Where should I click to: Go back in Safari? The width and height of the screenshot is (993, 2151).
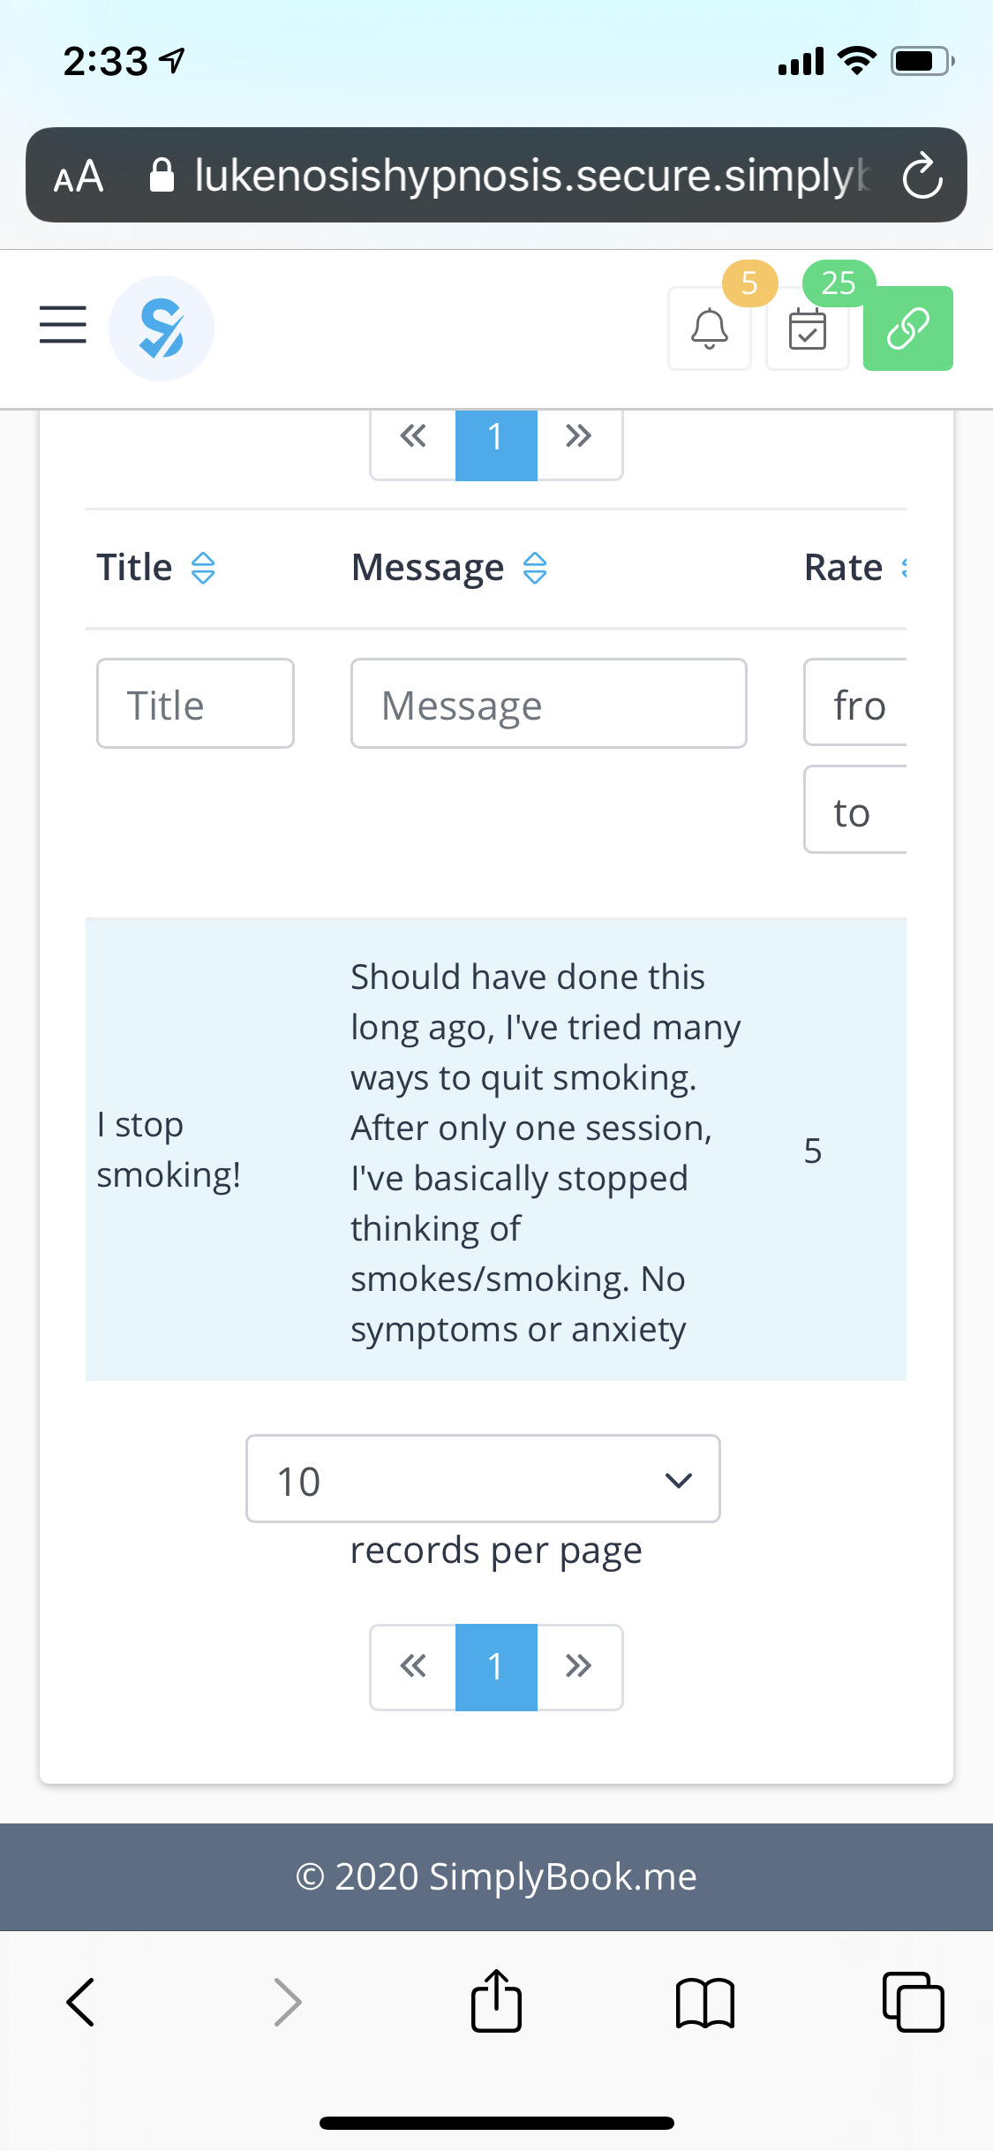point(80,2002)
